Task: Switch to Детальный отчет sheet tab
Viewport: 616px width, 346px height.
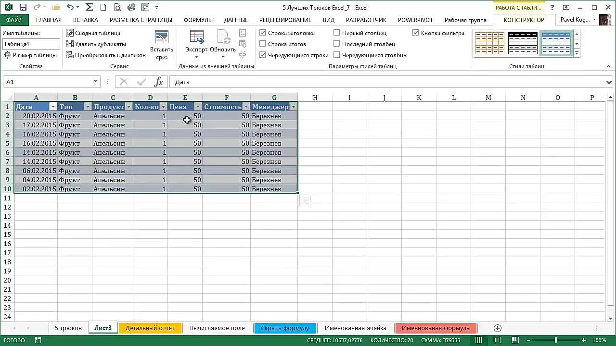Action: [x=150, y=328]
